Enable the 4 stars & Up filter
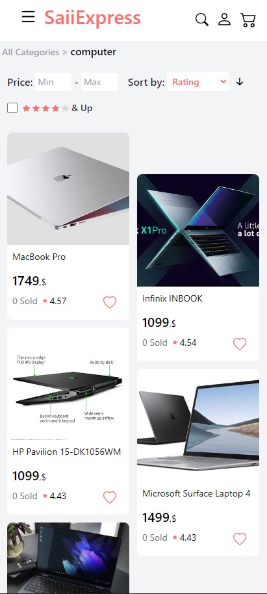Screen dimensions: 267x594 coord(12,109)
